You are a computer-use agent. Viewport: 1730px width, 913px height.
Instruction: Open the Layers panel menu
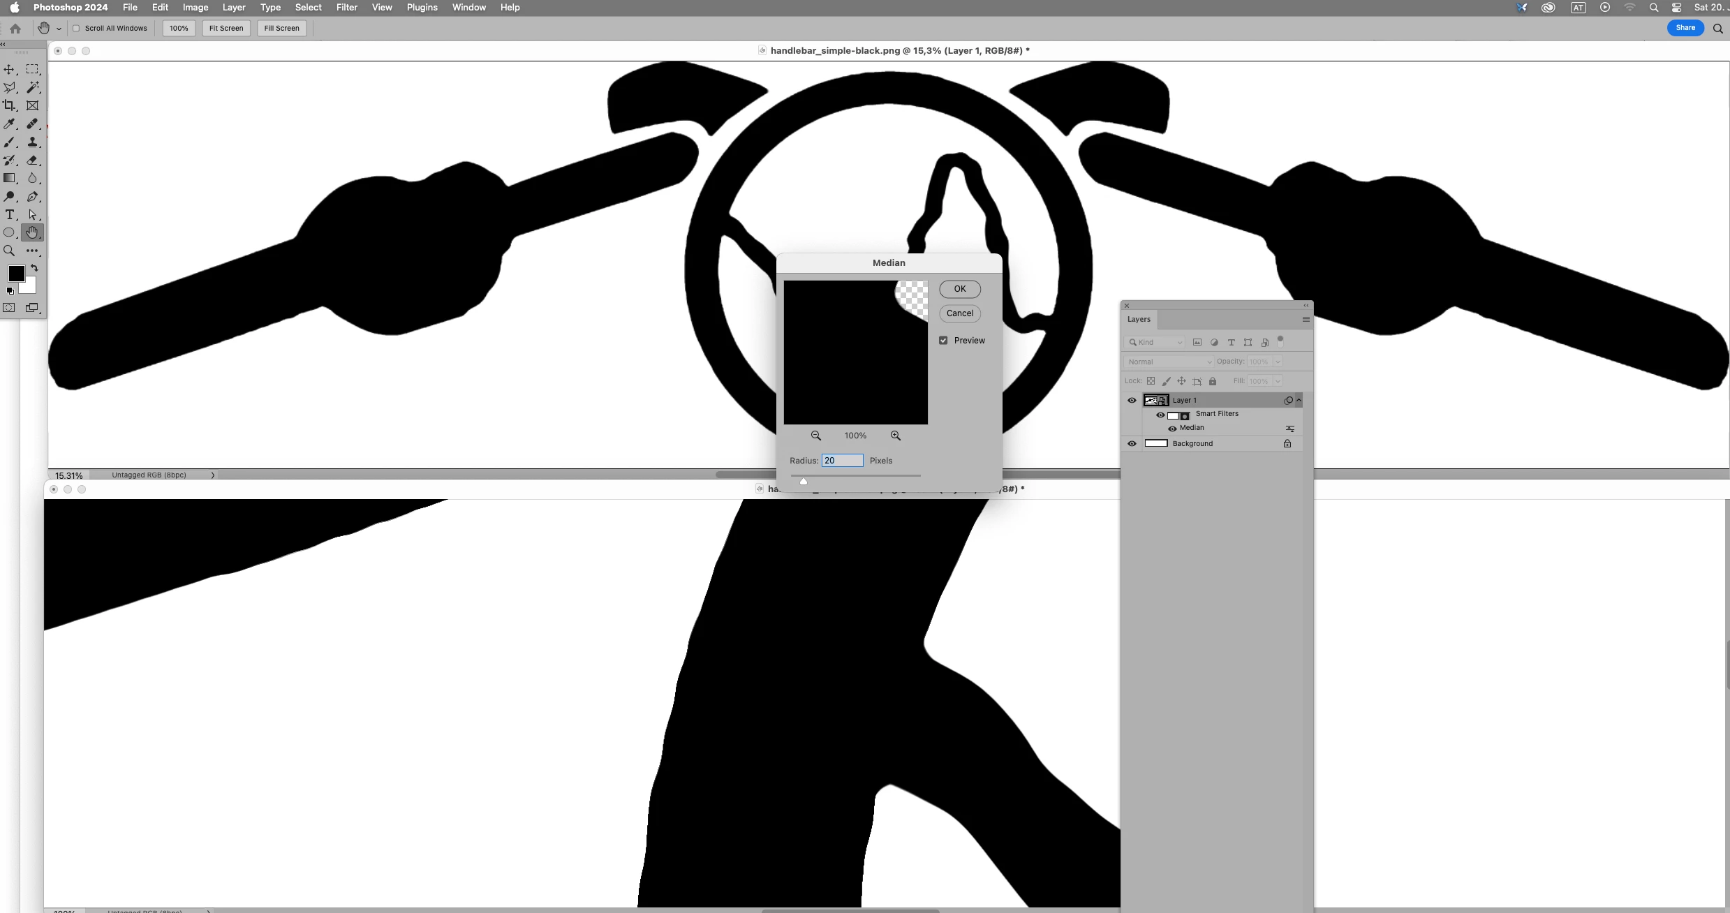[1306, 319]
